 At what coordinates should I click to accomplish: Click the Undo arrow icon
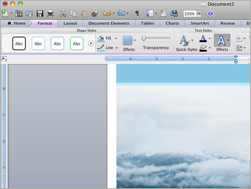tap(107, 14)
